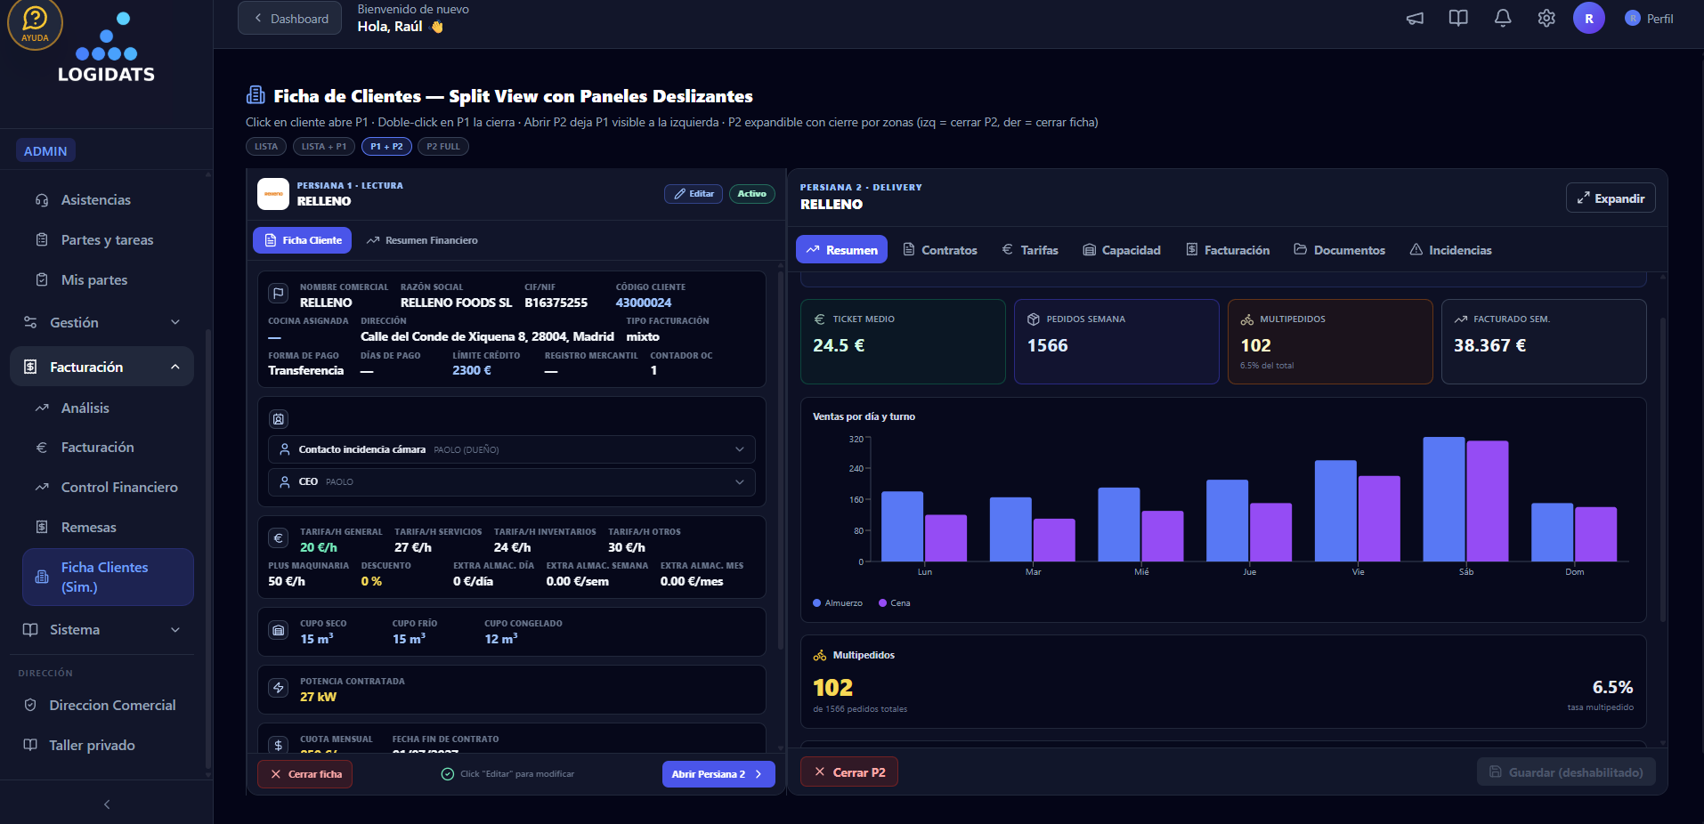Click the Remesas receipt icon
Image resolution: width=1704 pixels, height=824 pixels.
[x=42, y=527]
